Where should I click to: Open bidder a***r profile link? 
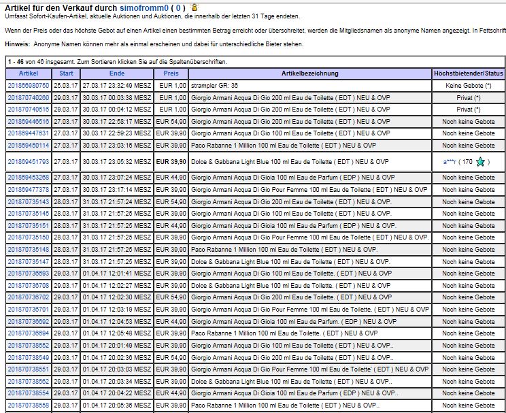pos(450,162)
